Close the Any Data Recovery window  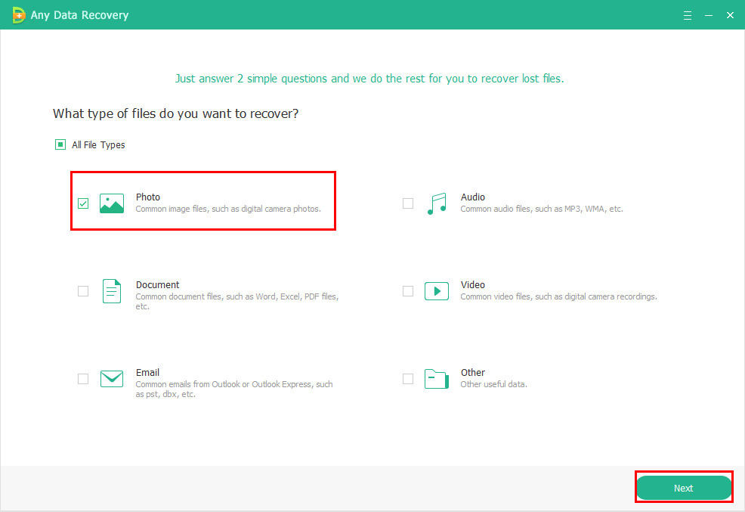click(x=731, y=15)
